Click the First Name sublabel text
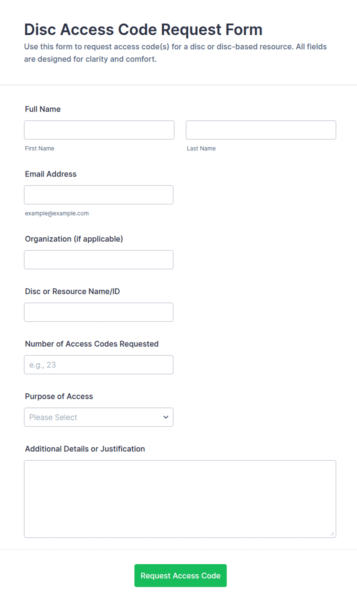 coord(40,149)
